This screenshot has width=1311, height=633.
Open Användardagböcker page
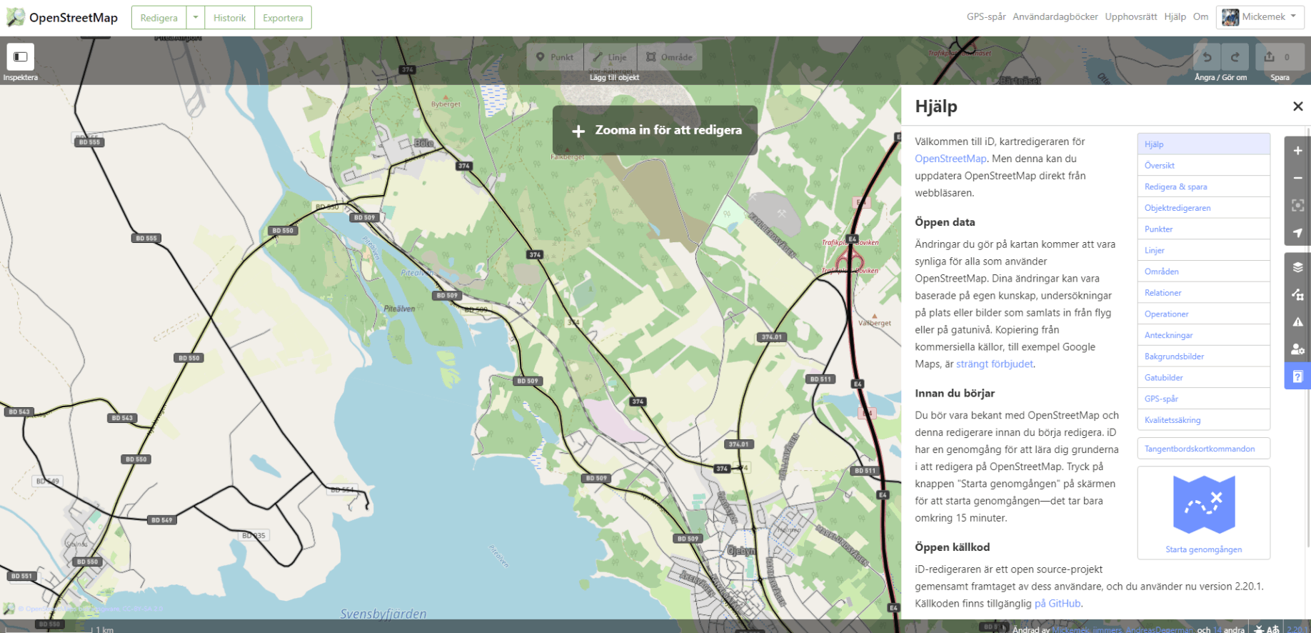coord(1055,16)
